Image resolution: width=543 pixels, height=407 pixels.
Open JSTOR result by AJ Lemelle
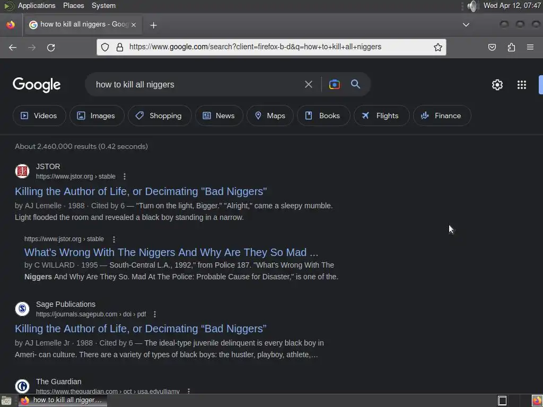[x=141, y=191]
